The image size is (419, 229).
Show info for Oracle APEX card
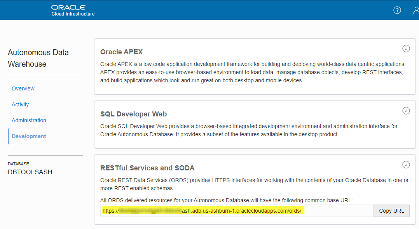pos(406,49)
